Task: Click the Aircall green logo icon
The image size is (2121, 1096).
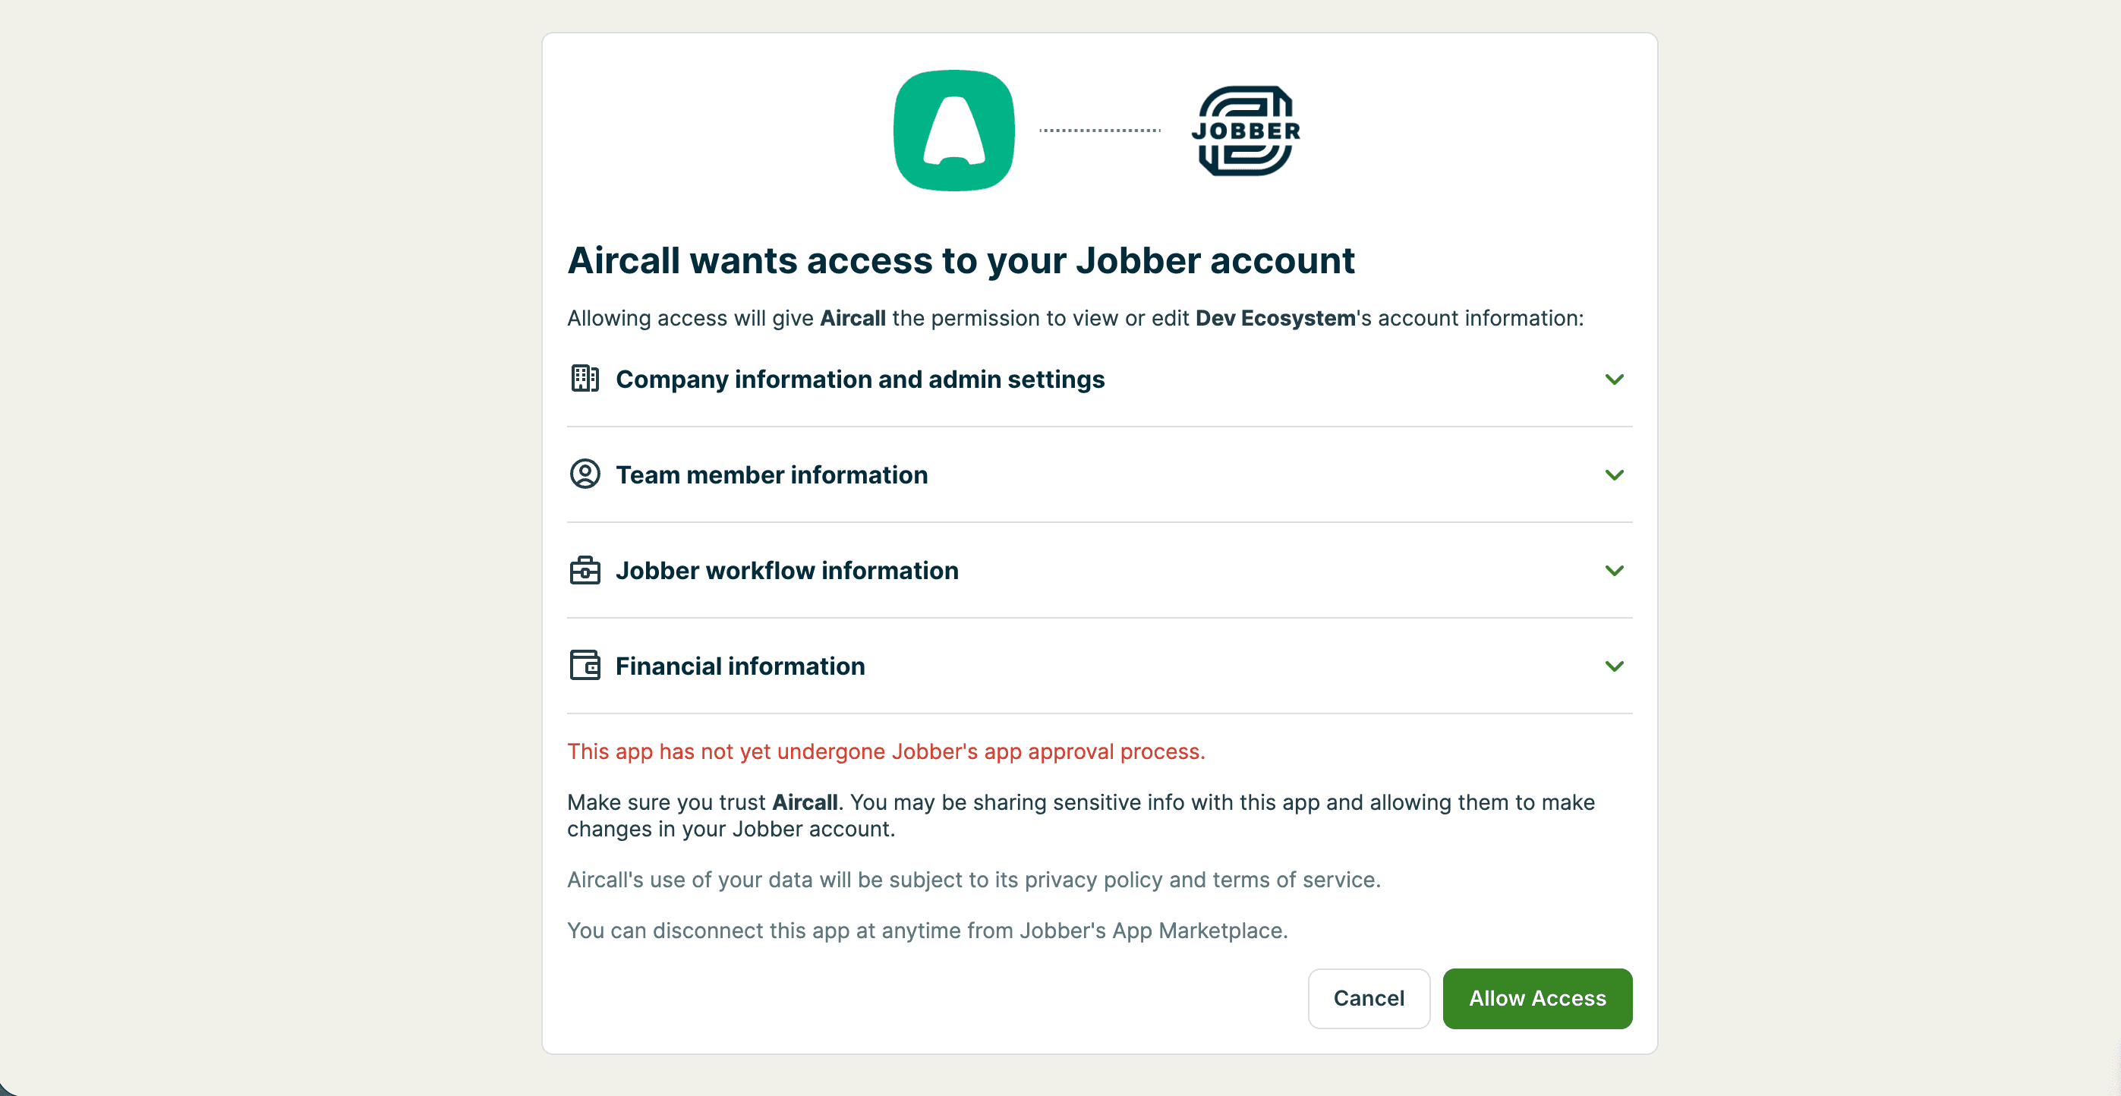Action: pyautogui.click(x=953, y=130)
